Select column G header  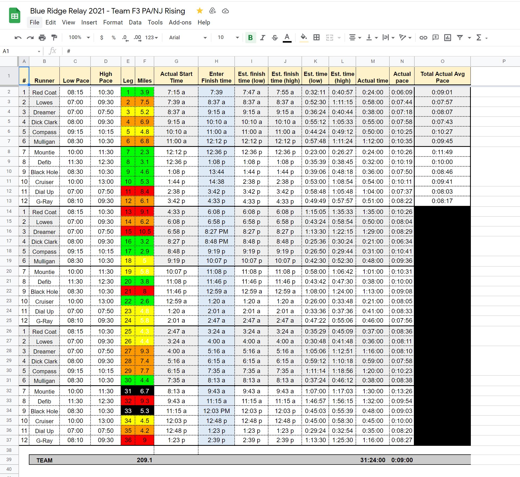pyautogui.click(x=176, y=61)
